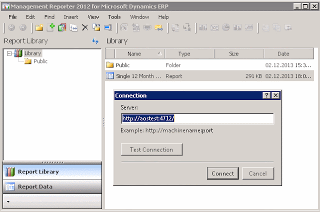Click the greyed pie chart toolbar icon

coord(225,27)
